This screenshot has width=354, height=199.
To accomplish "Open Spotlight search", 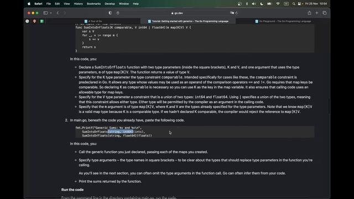I will click(294, 4).
